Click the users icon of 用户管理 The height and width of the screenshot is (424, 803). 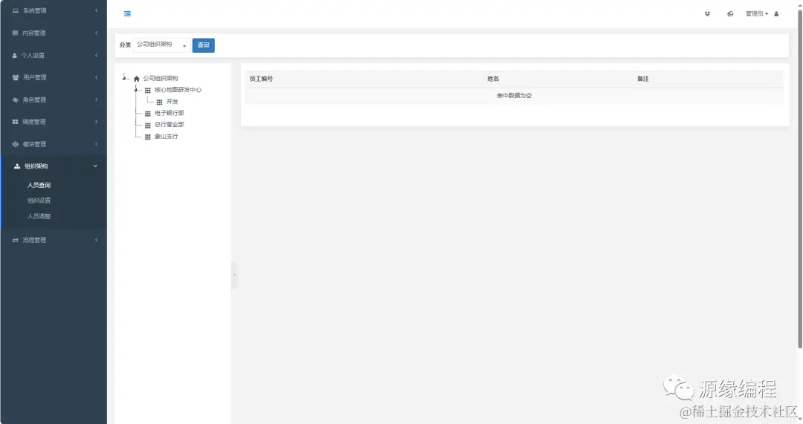pyautogui.click(x=16, y=77)
